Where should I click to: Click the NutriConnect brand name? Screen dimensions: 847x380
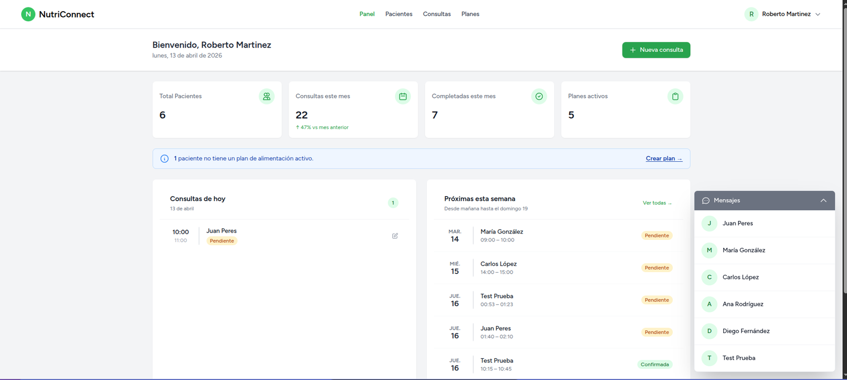tap(67, 14)
